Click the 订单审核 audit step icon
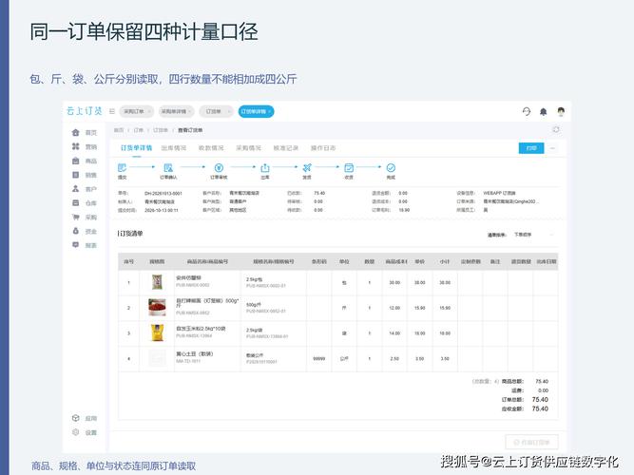The width and height of the screenshot is (634, 475). (x=219, y=167)
